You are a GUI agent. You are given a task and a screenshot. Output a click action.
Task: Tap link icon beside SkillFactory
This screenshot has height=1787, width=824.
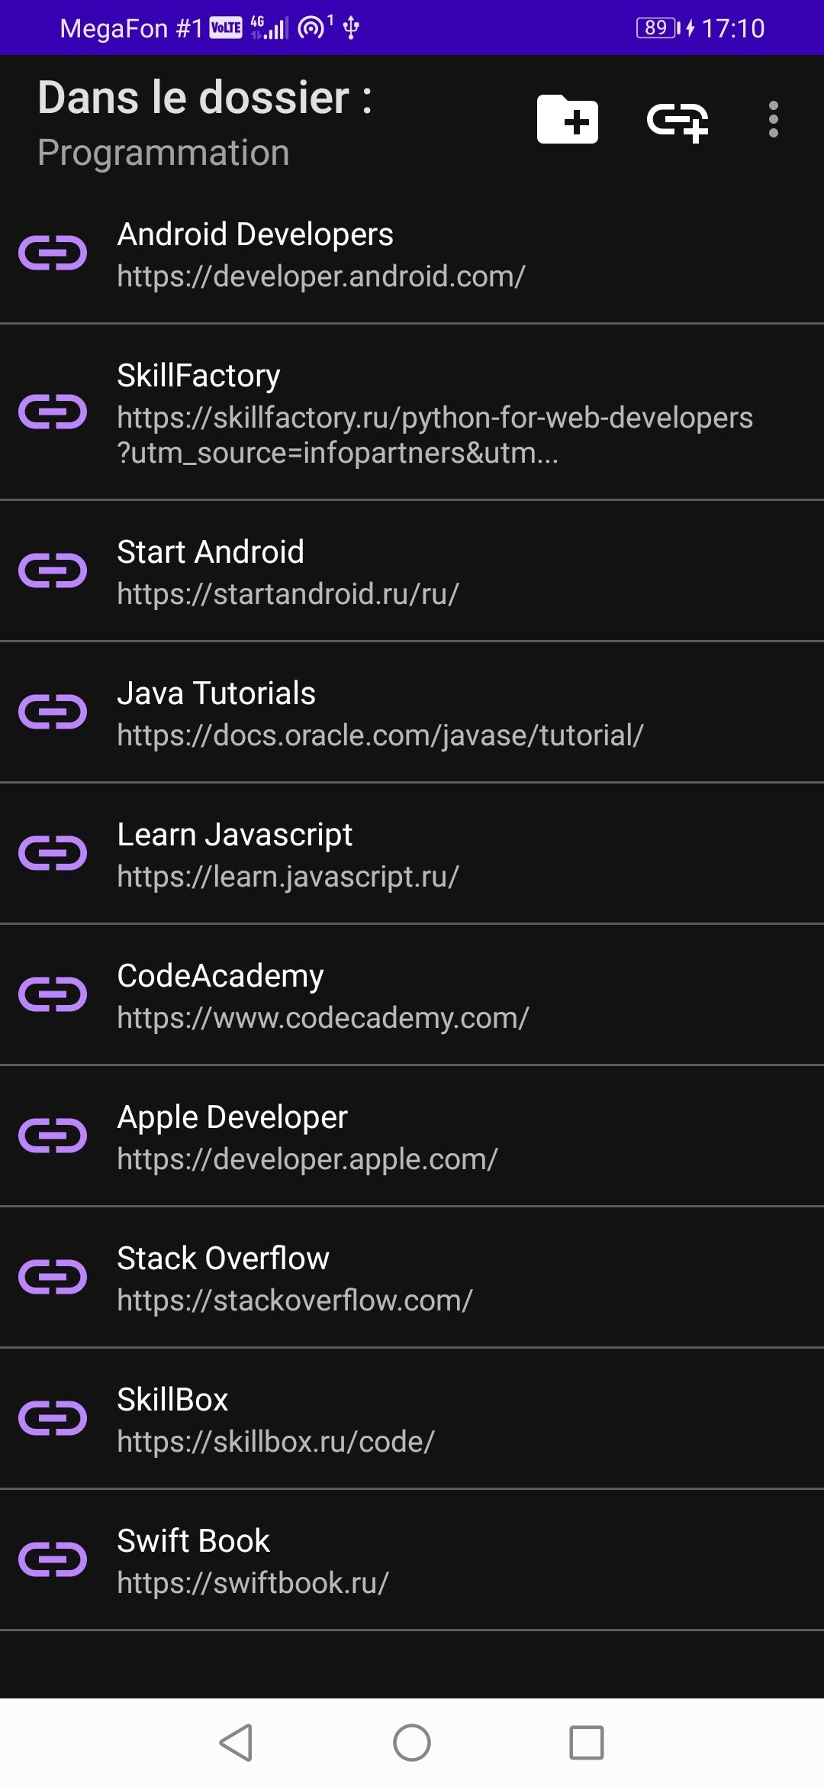[53, 412]
